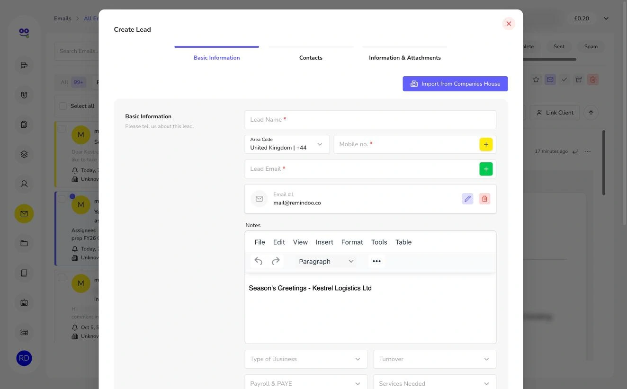Archive the open email
This screenshot has height=389, width=627.
click(x=579, y=80)
